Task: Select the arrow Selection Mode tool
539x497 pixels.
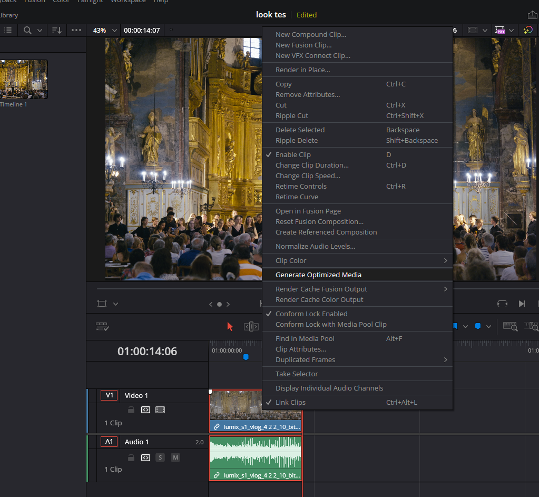Action: [230, 326]
